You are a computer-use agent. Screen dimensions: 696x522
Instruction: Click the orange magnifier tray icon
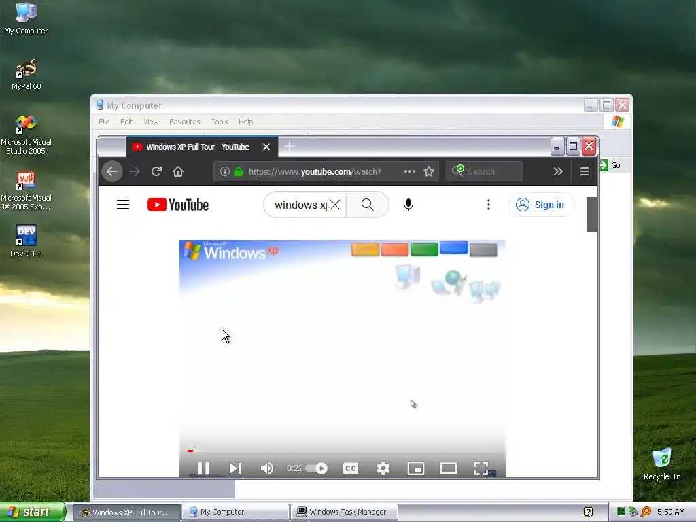[x=646, y=512]
